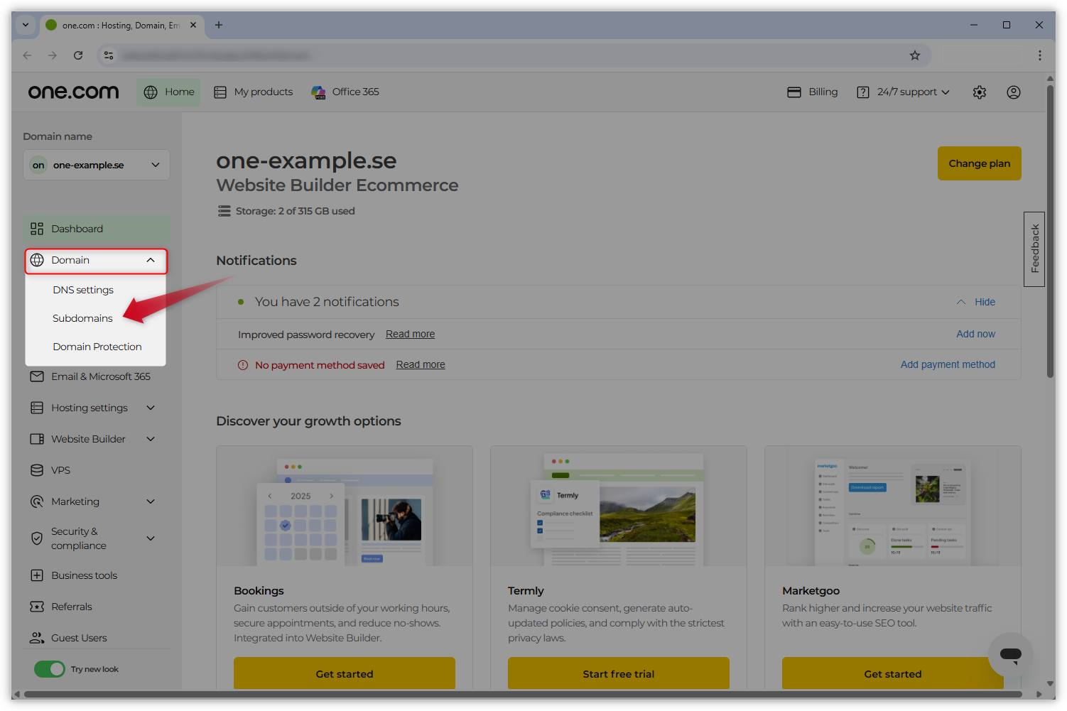The height and width of the screenshot is (711, 1067).
Task: Open Chrome three-dot menu
Action: [x=1040, y=55]
